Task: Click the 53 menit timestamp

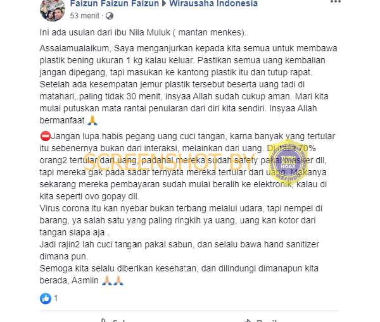Action: click(x=85, y=16)
